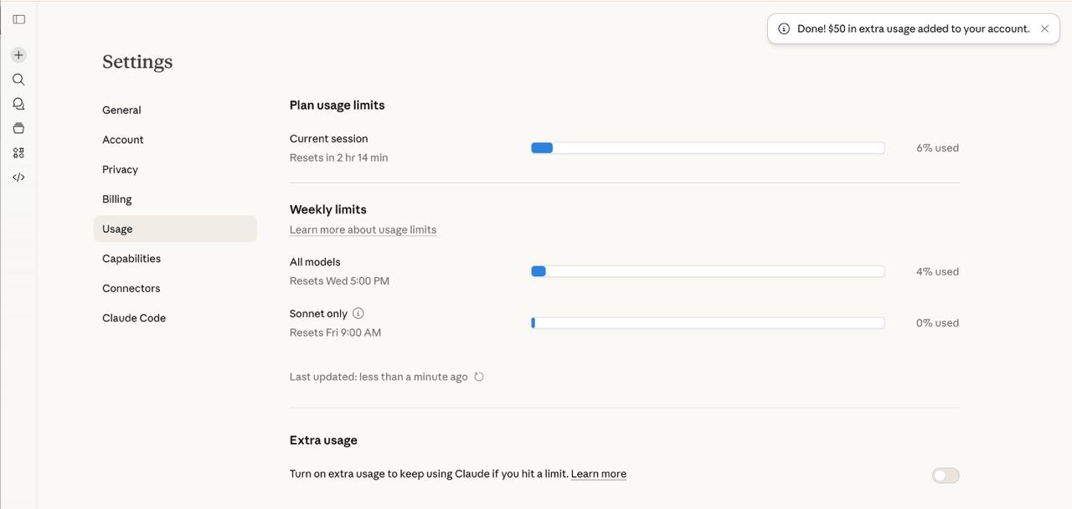
Task: Click the Current session usage bar
Action: tap(707, 148)
